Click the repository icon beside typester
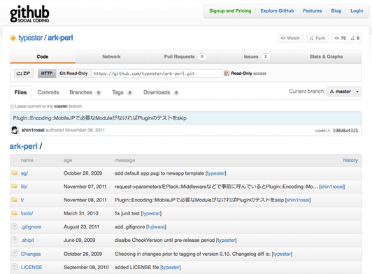This screenshot has height=274, width=372. tap(13, 38)
